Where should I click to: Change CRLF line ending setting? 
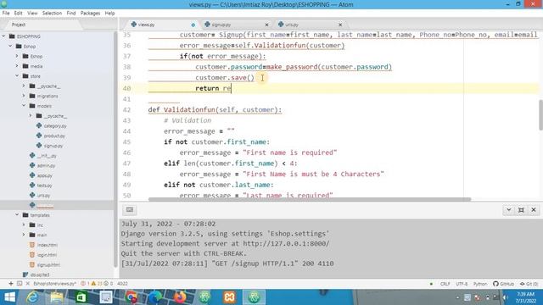pyautogui.click(x=445, y=284)
